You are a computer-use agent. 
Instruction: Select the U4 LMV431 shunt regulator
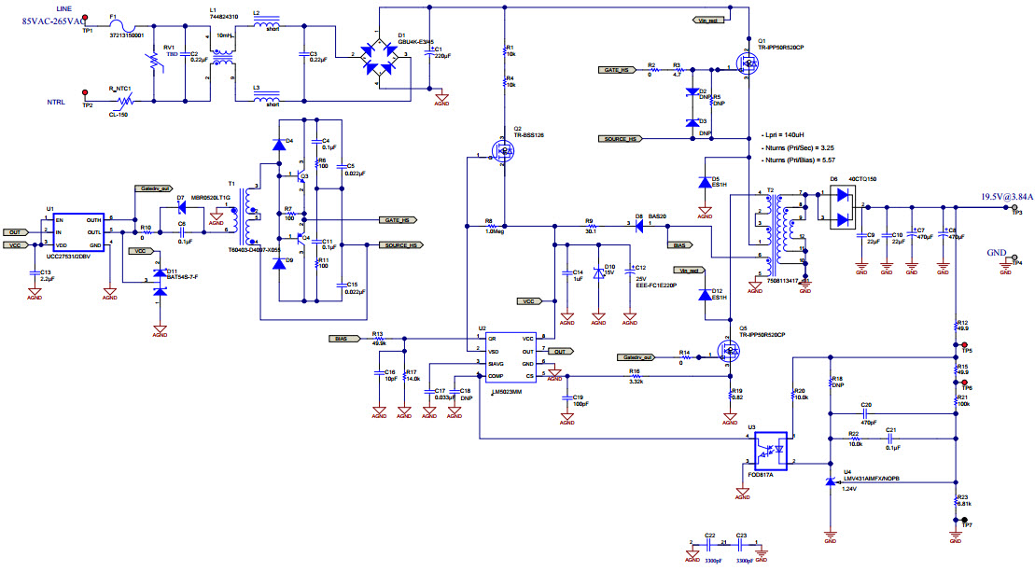830,480
